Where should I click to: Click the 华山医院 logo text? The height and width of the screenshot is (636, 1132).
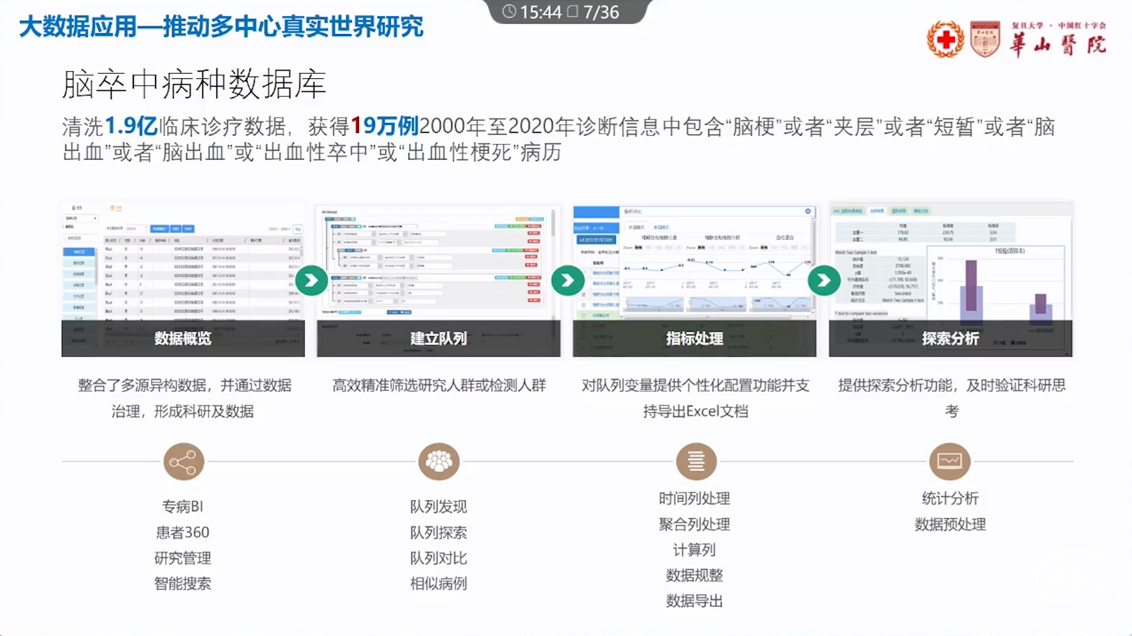(1058, 45)
